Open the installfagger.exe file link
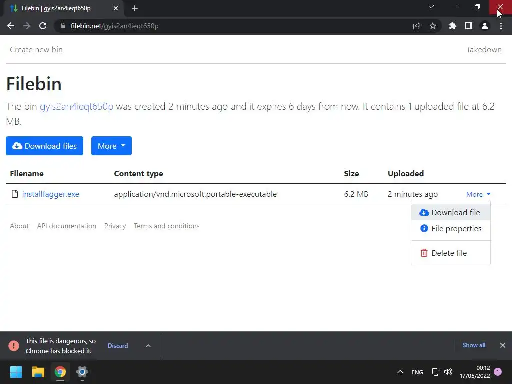The height and width of the screenshot is (384, 512). tap(50, 194)
